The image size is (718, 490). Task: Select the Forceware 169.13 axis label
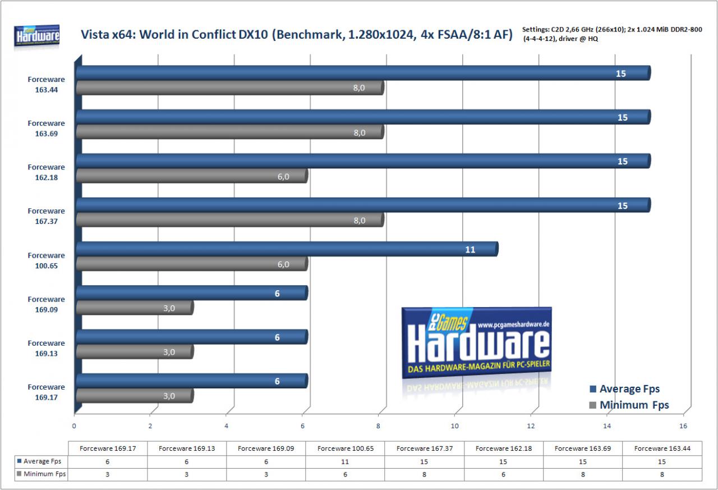pyautogui.click(x=47, y=348)
